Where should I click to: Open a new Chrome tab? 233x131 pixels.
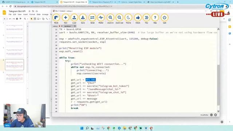[178, 2]
